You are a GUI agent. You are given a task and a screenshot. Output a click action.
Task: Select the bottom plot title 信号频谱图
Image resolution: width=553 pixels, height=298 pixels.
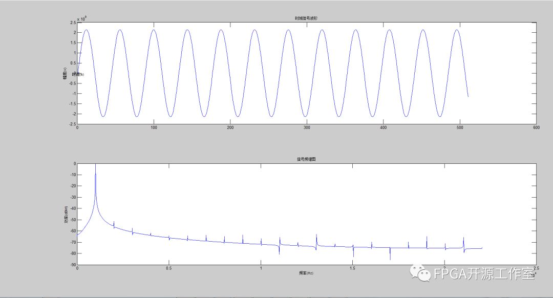306,159
